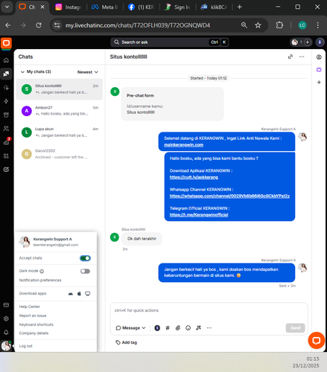This screenshot has height=372, width=327.
Task: Open the browser tab list dropdown arrow
Action: [x=7, y=7]
